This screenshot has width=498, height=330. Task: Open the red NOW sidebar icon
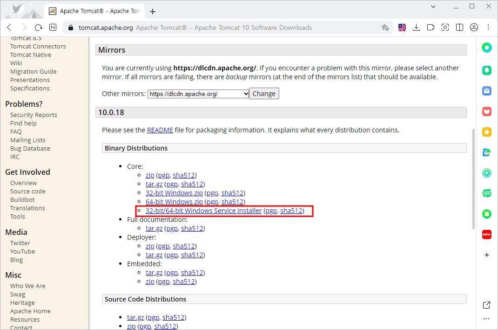tap(486, 234)
